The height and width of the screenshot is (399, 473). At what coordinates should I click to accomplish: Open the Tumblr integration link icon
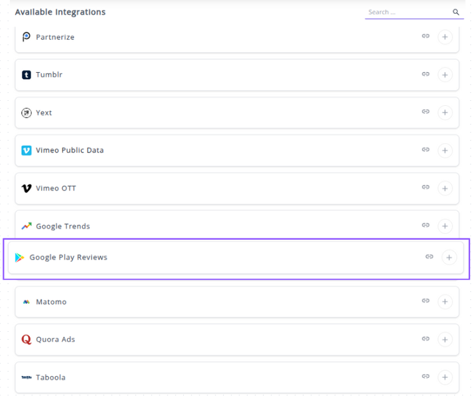[x=426, y=74]
